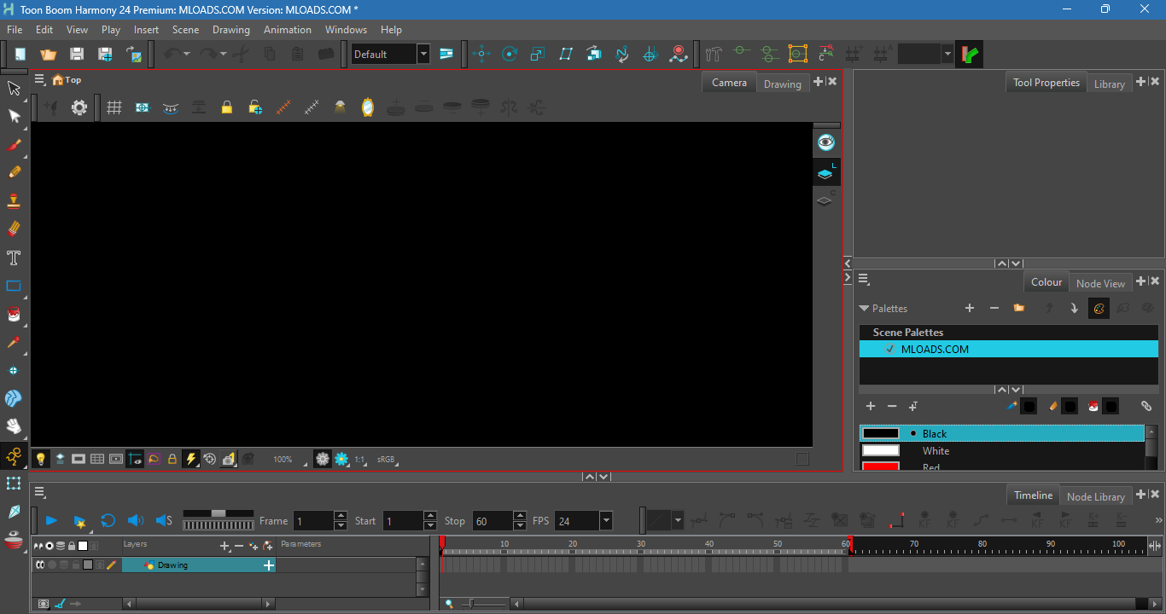
Task: Open the Animation menu
Action: (x=288, y=29)
